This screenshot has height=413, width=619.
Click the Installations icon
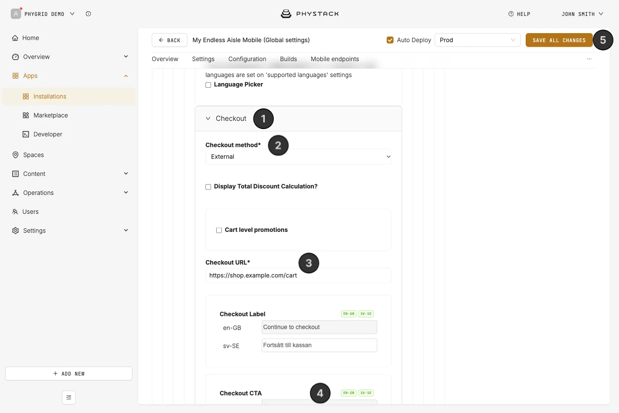point(26,96)
